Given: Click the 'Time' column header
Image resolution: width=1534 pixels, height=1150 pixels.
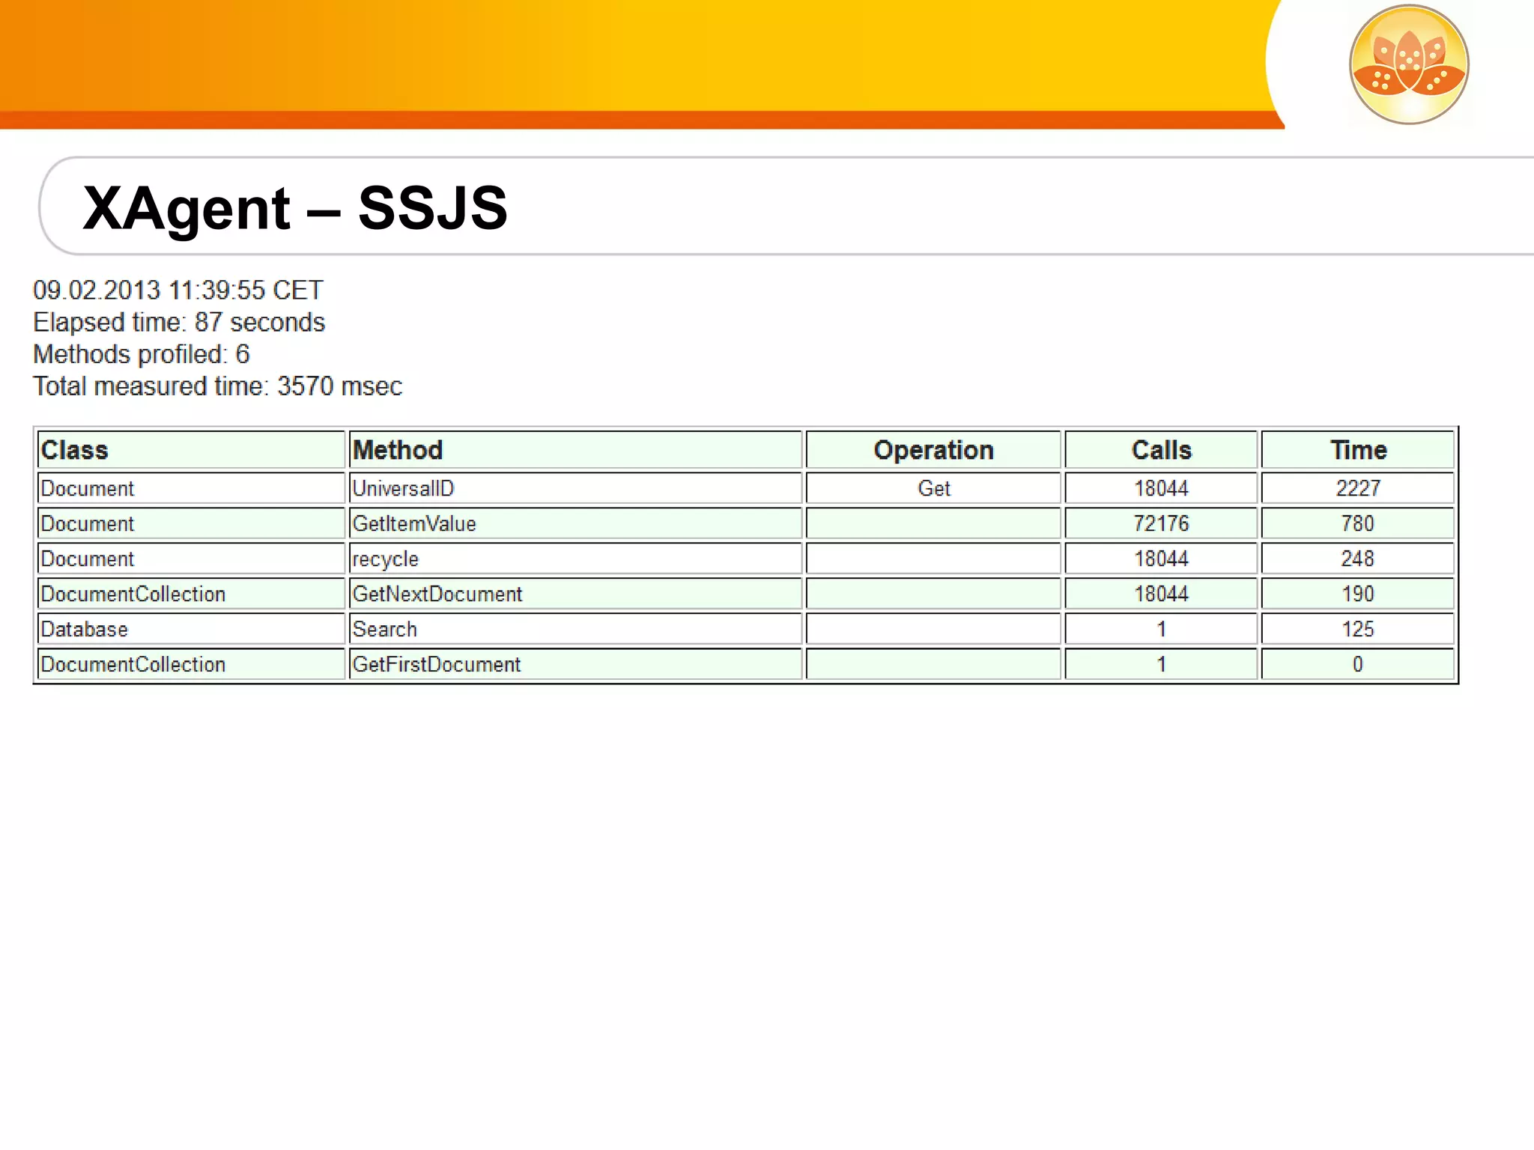Looking at the screenshot, I should (1358, 450).
